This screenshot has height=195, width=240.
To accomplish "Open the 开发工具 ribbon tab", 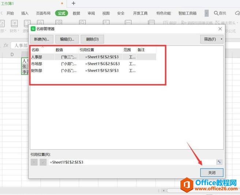I will click(140, 13).
